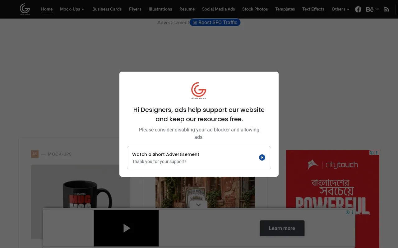Open the Templates menu item

pyautogui.click(x=285, y=9)
